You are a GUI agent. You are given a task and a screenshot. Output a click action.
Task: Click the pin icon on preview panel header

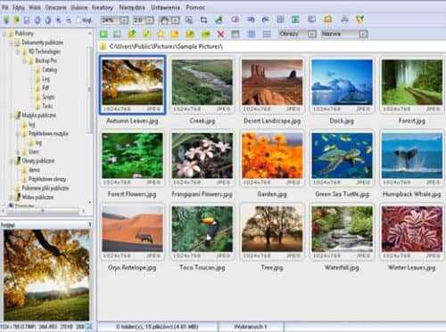click(x=90, y=225)
